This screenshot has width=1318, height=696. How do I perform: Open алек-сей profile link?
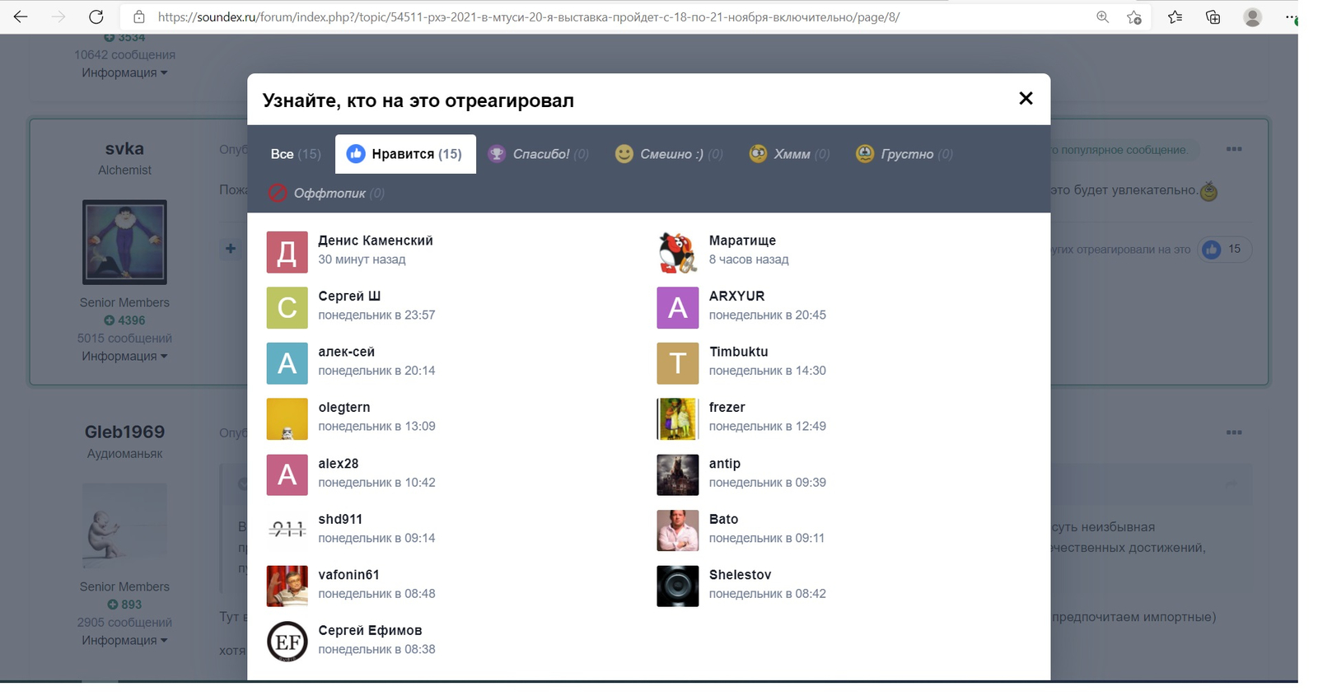(346, 352)
